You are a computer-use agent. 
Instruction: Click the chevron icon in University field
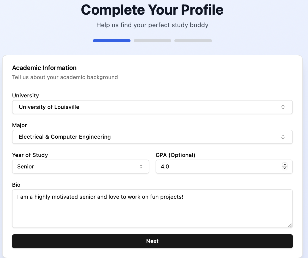[x=283, y=107]
